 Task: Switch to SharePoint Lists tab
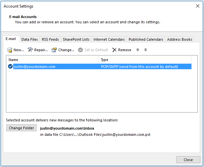(x=76, y=39)
